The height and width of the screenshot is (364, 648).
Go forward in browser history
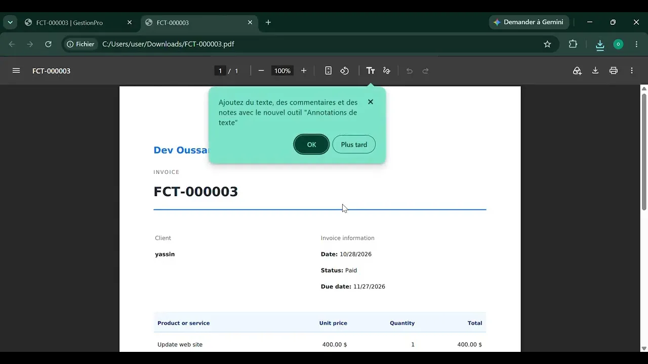pyautogui.click(x=30, y=44)
